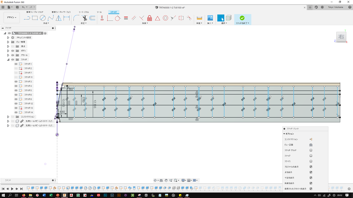Open the 拘束 dropdown menu
Screen dimensions: 353x198
pyautogui.click(x=145, y=23)
